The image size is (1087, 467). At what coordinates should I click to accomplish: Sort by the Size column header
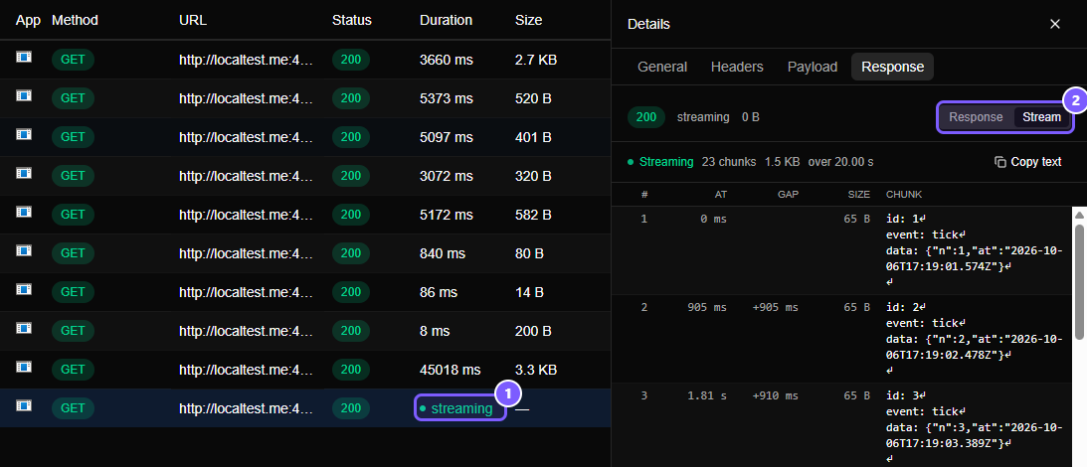pyautogui.click(x=528, y=20)
